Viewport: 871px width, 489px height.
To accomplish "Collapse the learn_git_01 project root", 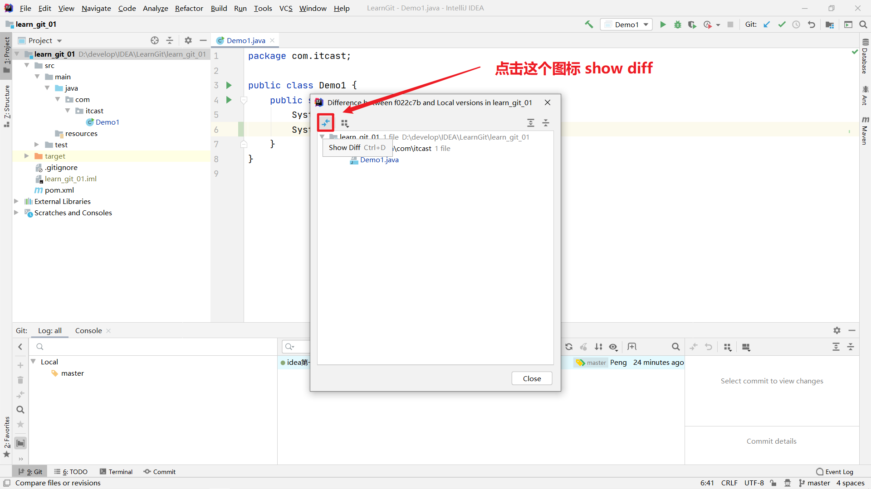I will pos(17,54).
